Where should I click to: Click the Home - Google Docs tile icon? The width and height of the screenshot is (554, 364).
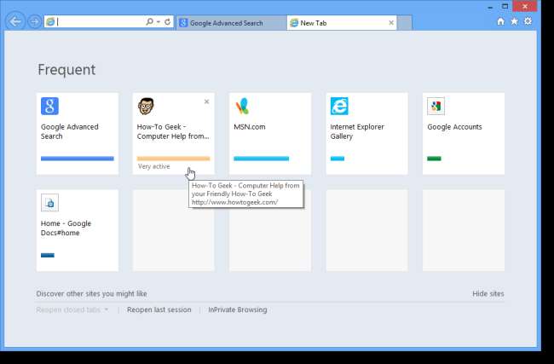coord(49,203)
